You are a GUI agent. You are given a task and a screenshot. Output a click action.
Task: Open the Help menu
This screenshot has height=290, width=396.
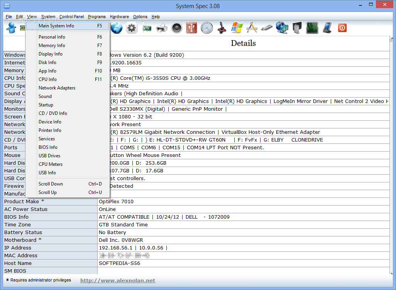pos(156,17)
